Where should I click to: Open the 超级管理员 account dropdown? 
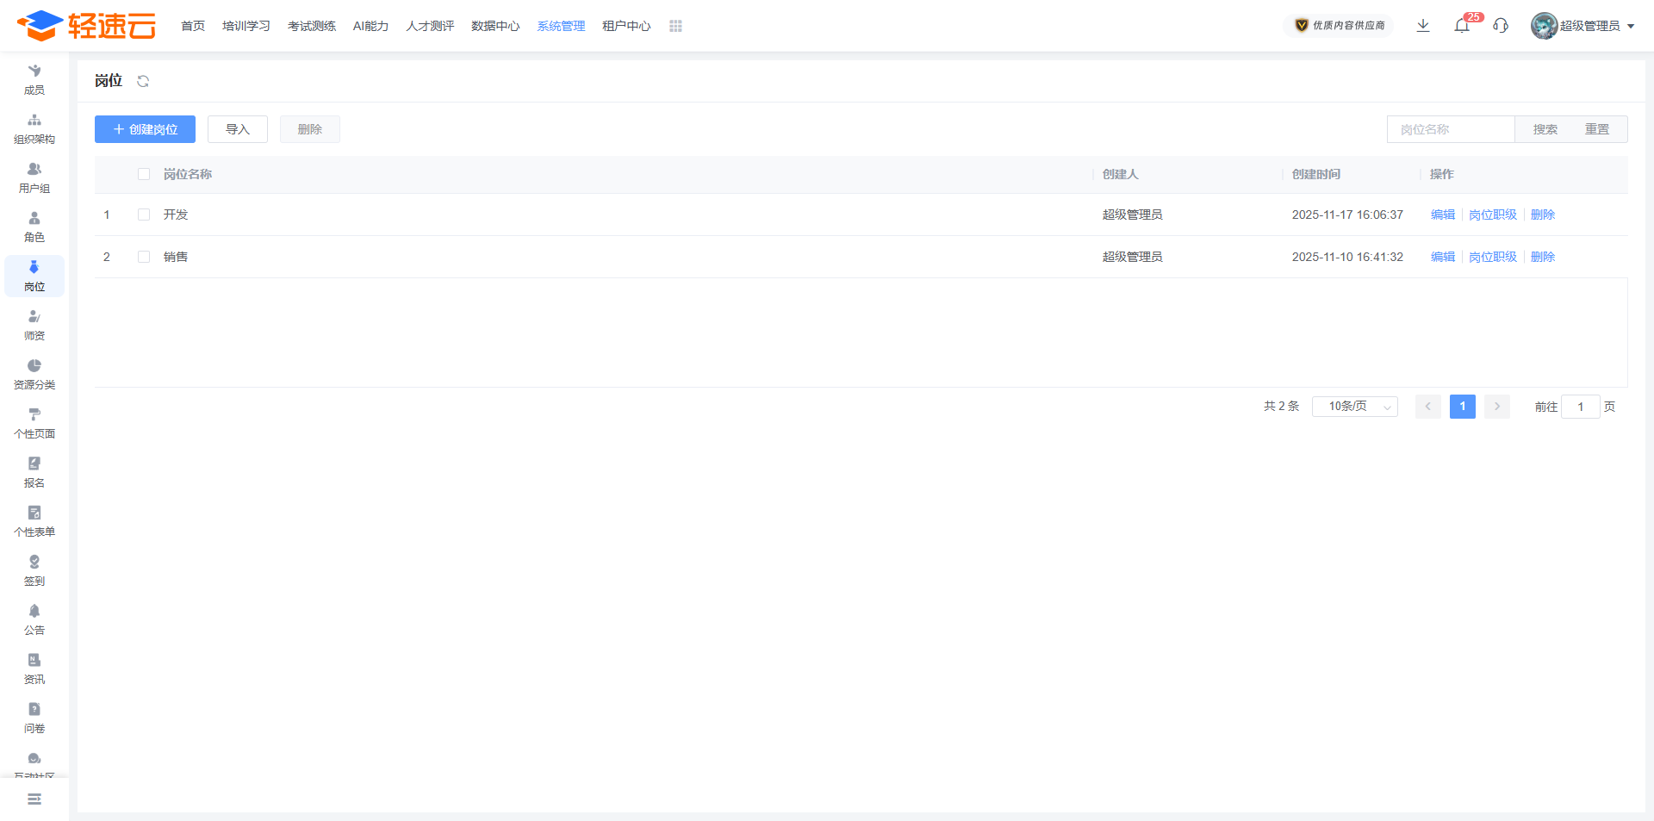(1583, 26)
